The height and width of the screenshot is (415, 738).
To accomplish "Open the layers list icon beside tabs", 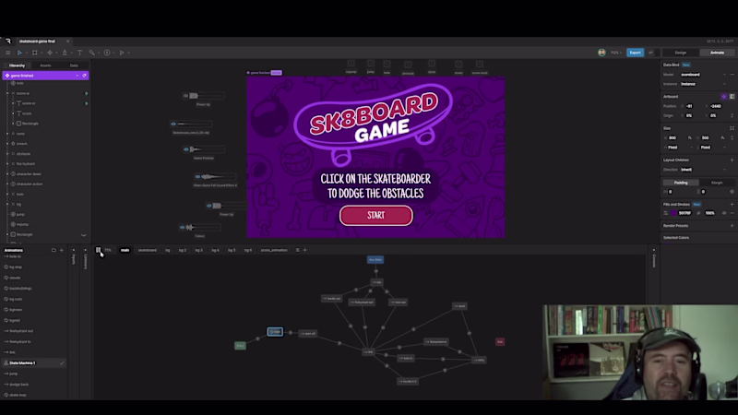I will pyautogui.click(x=297, y=250).
